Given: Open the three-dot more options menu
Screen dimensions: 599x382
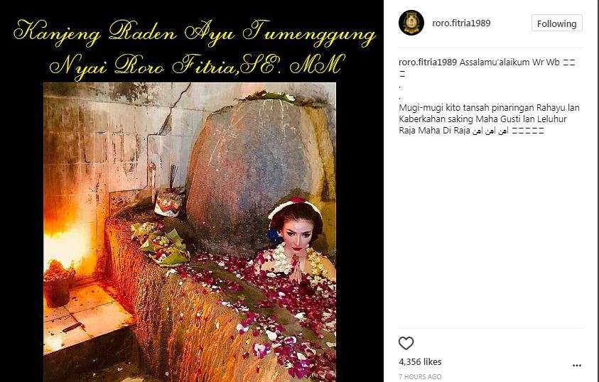Looking at the screenshot, I should 577,366.
